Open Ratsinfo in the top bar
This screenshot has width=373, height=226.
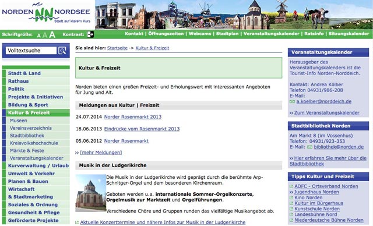point(314,34)
